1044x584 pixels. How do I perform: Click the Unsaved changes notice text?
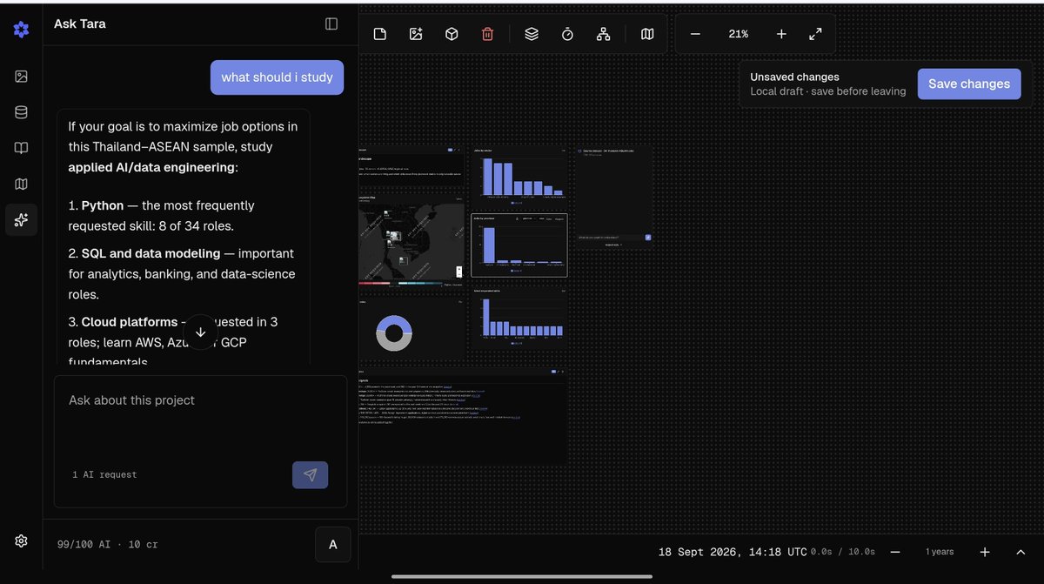click(794, 77)
